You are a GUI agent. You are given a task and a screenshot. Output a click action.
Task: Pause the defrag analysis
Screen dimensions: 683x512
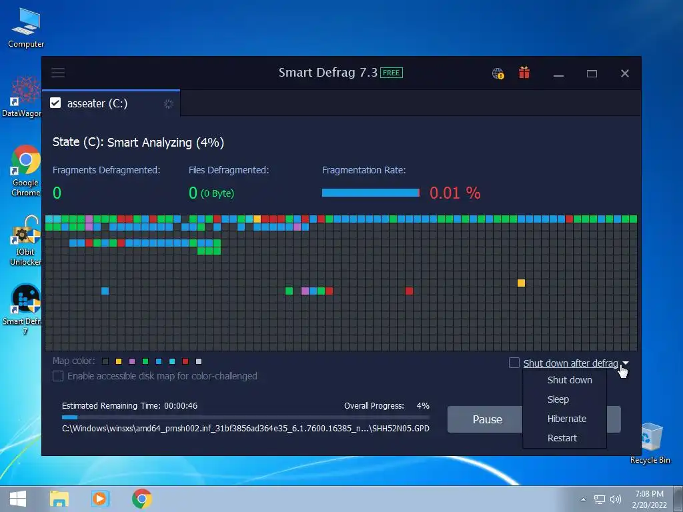click(488, 419)
